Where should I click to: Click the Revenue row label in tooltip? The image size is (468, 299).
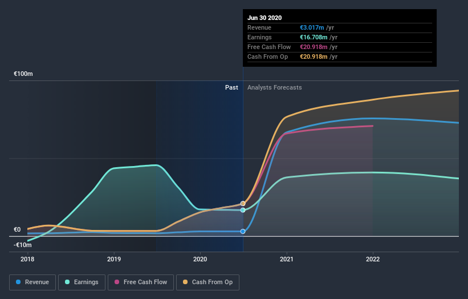click(259, 27)
